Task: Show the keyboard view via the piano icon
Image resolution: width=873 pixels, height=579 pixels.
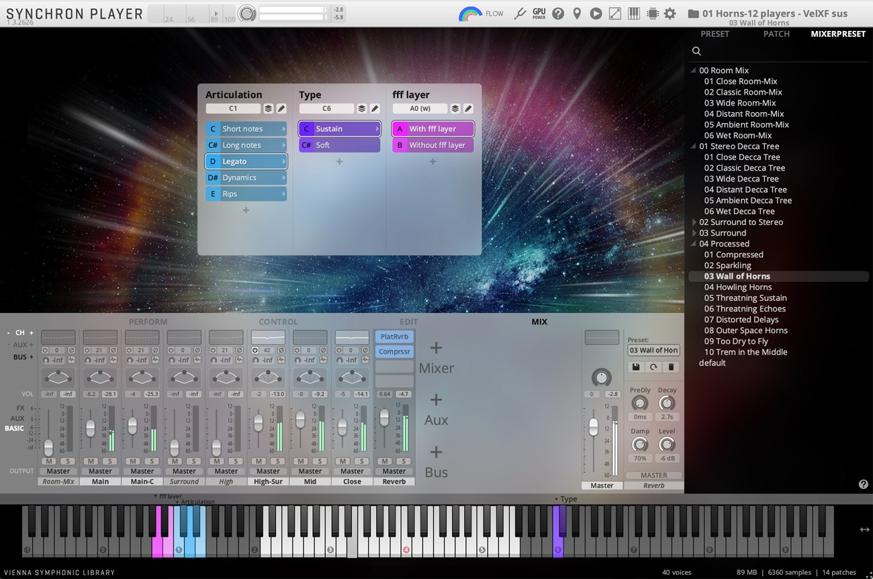Action: point(633,13)
